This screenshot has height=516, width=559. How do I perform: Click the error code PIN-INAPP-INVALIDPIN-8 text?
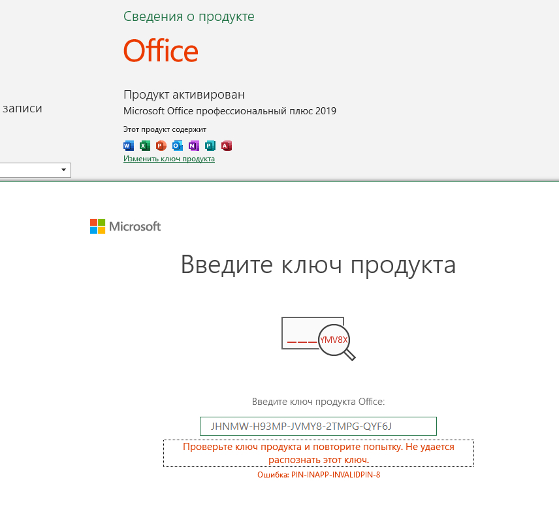(x=319, y=475)
